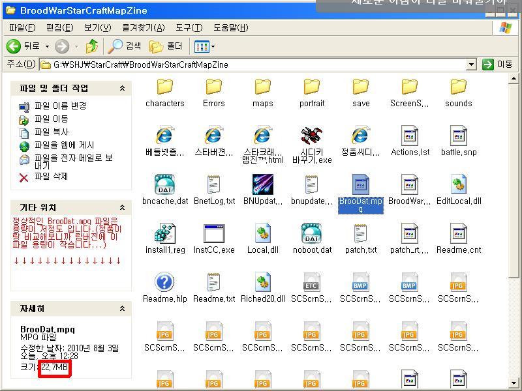
Task: Click the vertical scrollbar down arrow
Action: [515, 383]
